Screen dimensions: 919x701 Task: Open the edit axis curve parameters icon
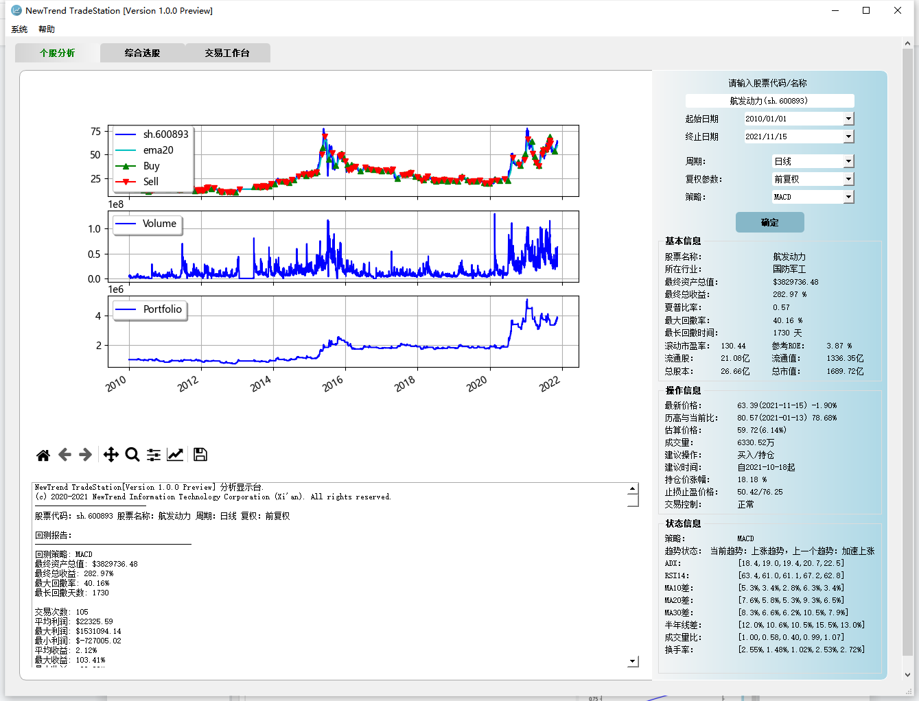click(176, 455)
